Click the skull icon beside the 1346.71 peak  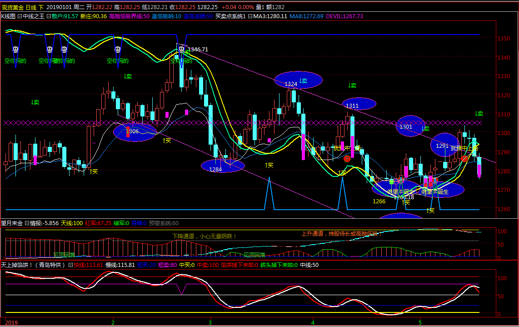coord(181,49)
